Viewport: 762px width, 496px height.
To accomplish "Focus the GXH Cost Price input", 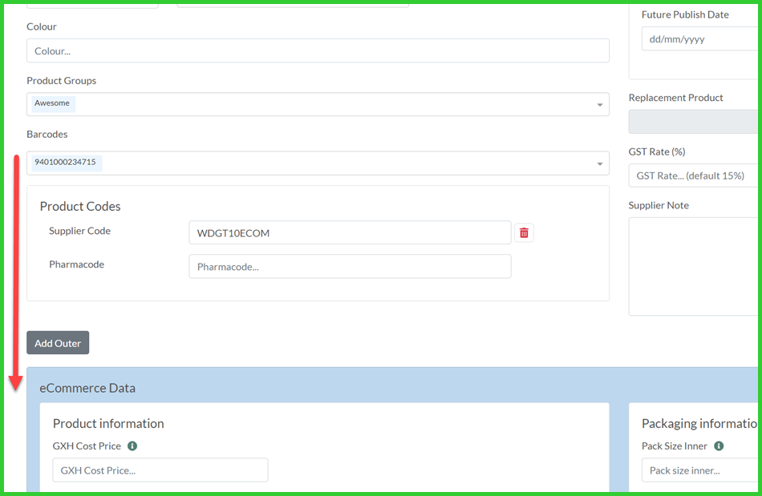I will (160, 470).
